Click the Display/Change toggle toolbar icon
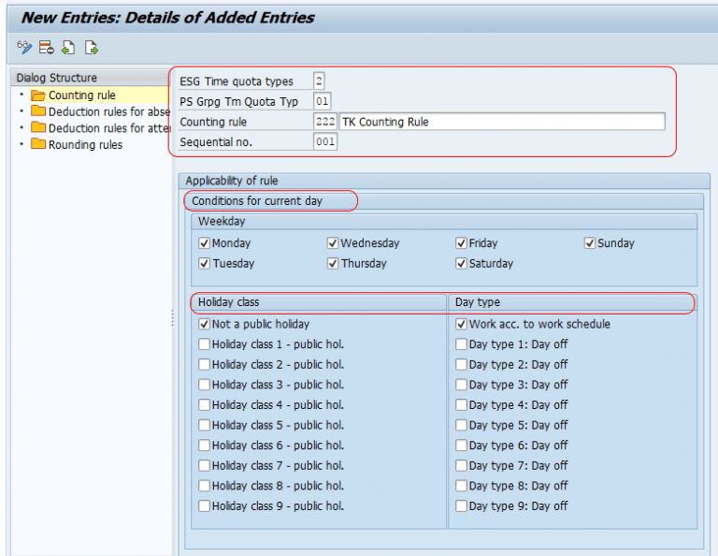This screenshot has width=718, height=556. tap(24, 47)
